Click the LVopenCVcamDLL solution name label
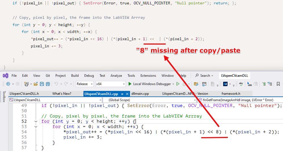Image resolution: width=283 pixels, height=151 pixels. pyautogui.click(x=235, y=76)
